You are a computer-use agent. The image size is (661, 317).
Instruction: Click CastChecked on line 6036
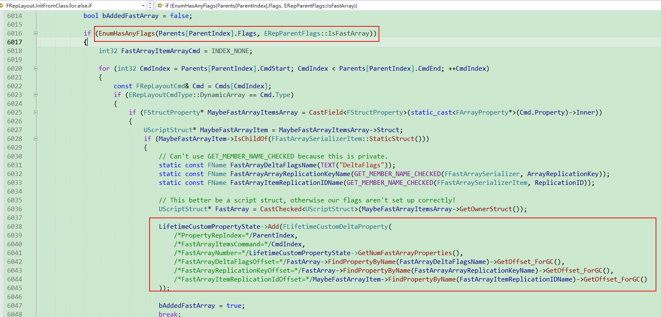[281, 209]
